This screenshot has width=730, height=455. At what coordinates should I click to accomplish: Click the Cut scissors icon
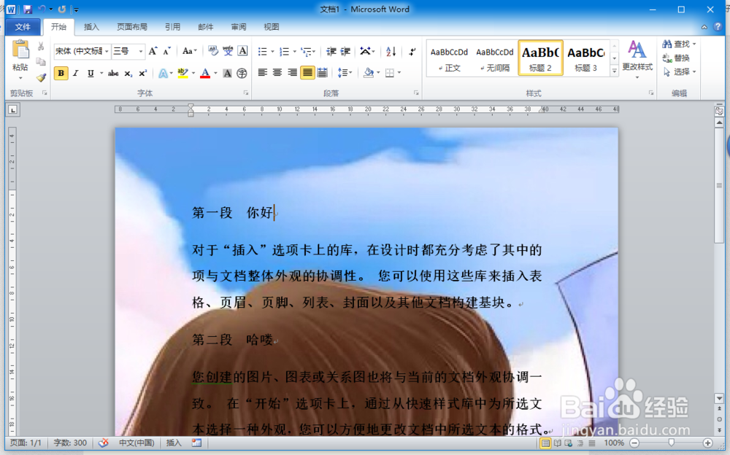pos(41,47)
